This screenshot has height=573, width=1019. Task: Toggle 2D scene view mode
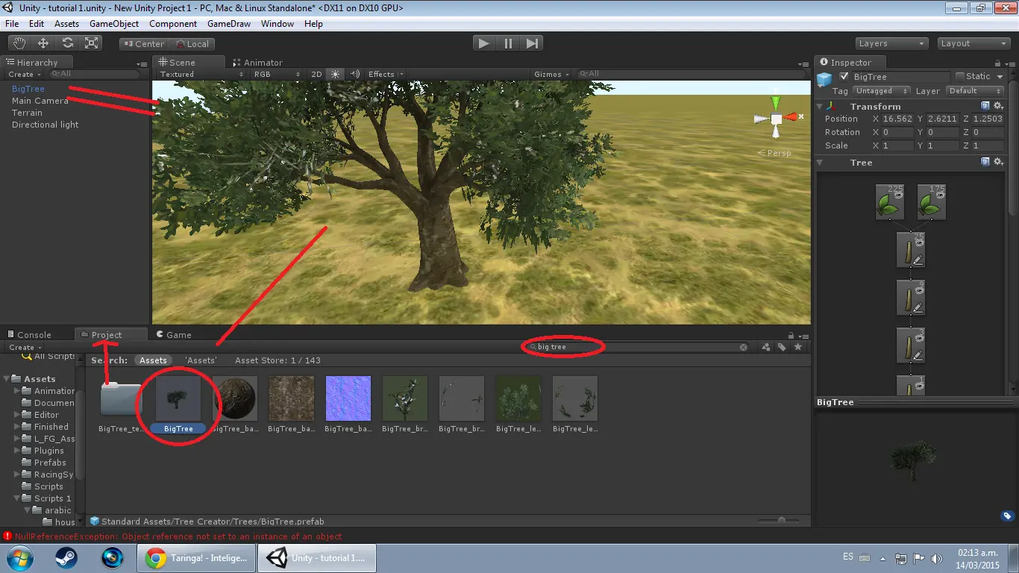[316, 74]
